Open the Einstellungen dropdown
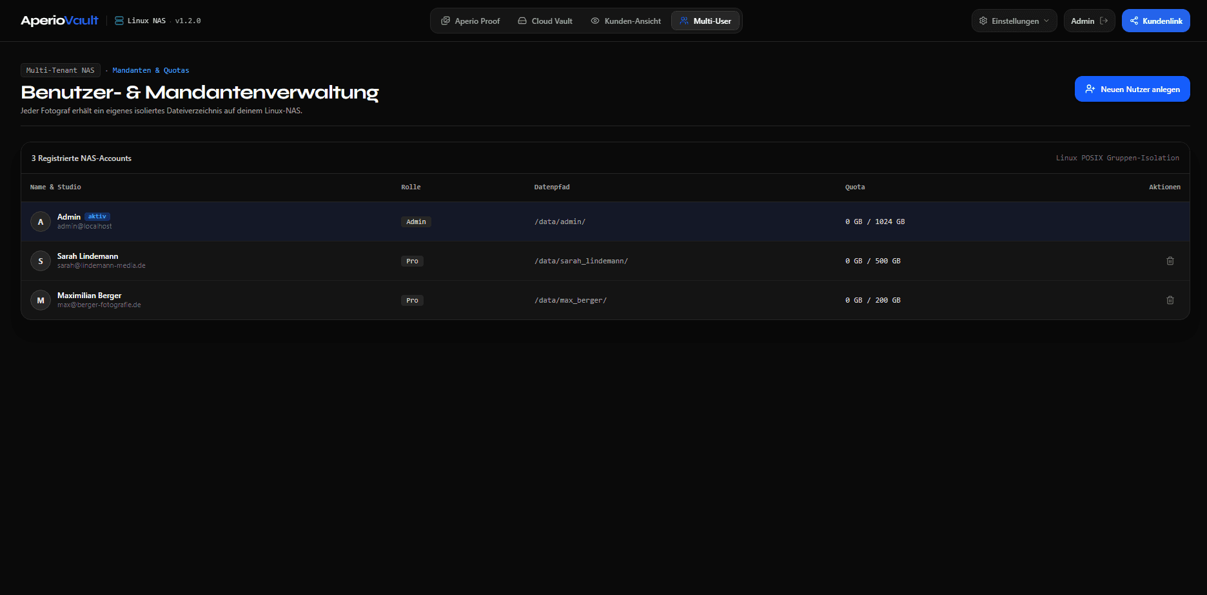Screen dimensions: 1207x595 pyautogui.click(x=1014, y=21)
